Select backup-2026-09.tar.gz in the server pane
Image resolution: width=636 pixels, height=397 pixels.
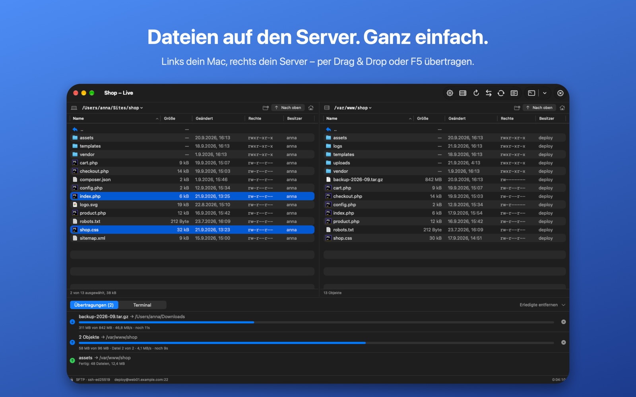pyautogui.click(x=444, y=179)
